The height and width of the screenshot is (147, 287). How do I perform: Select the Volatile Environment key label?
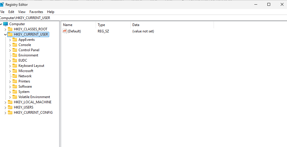pyautogui.click(x=34, y=97)
